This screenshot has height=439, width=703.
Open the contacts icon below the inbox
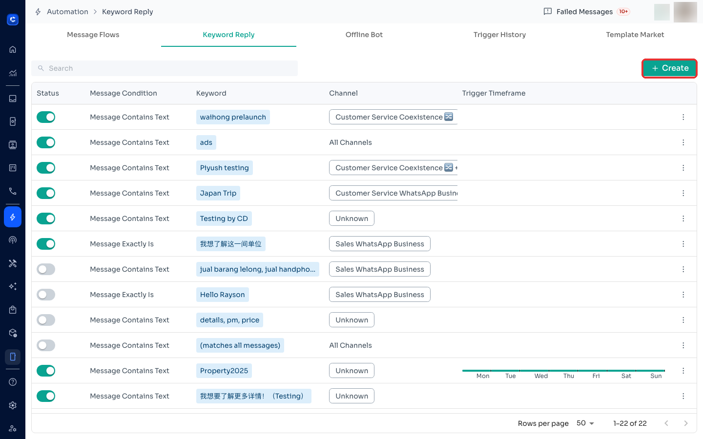coord(13,121)
